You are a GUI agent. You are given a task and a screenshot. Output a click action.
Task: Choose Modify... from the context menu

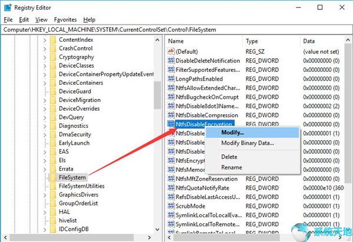[252, 132]
